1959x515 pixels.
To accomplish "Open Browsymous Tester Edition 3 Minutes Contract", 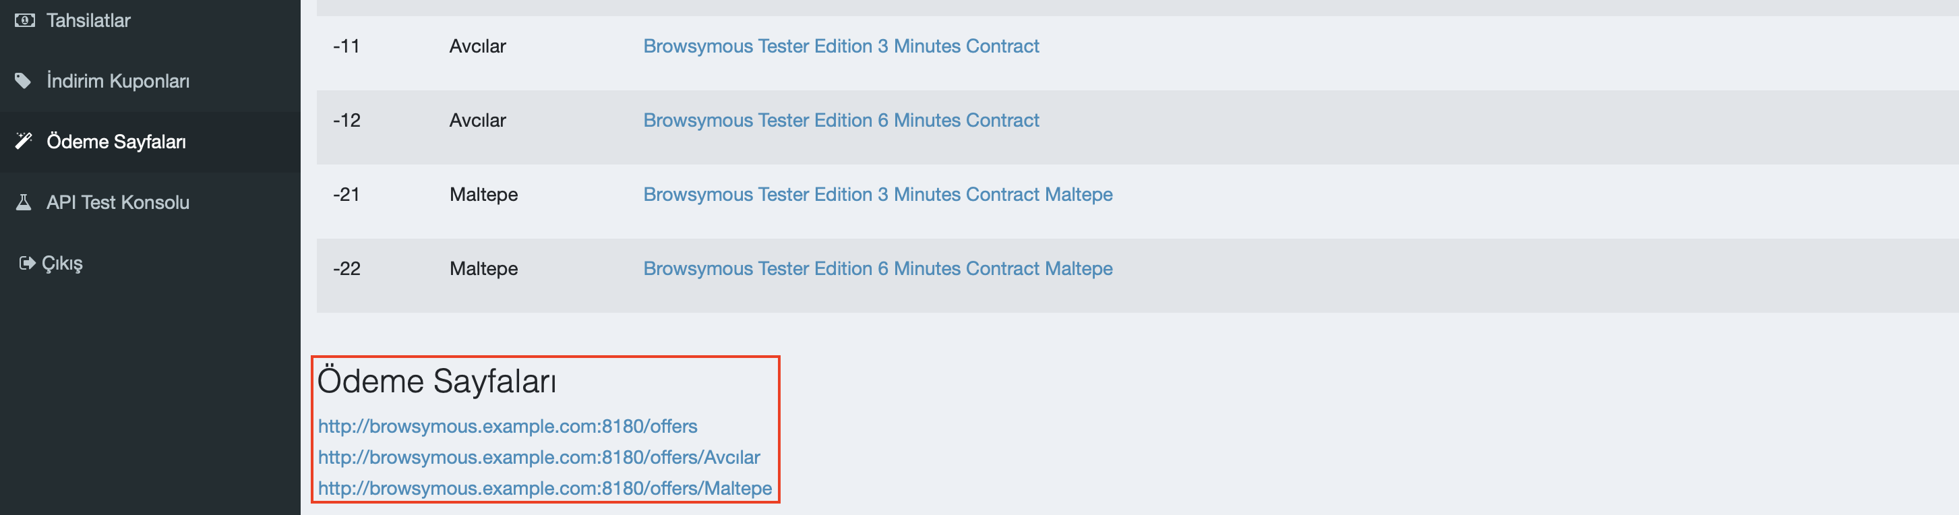I will tap(841, 46).
